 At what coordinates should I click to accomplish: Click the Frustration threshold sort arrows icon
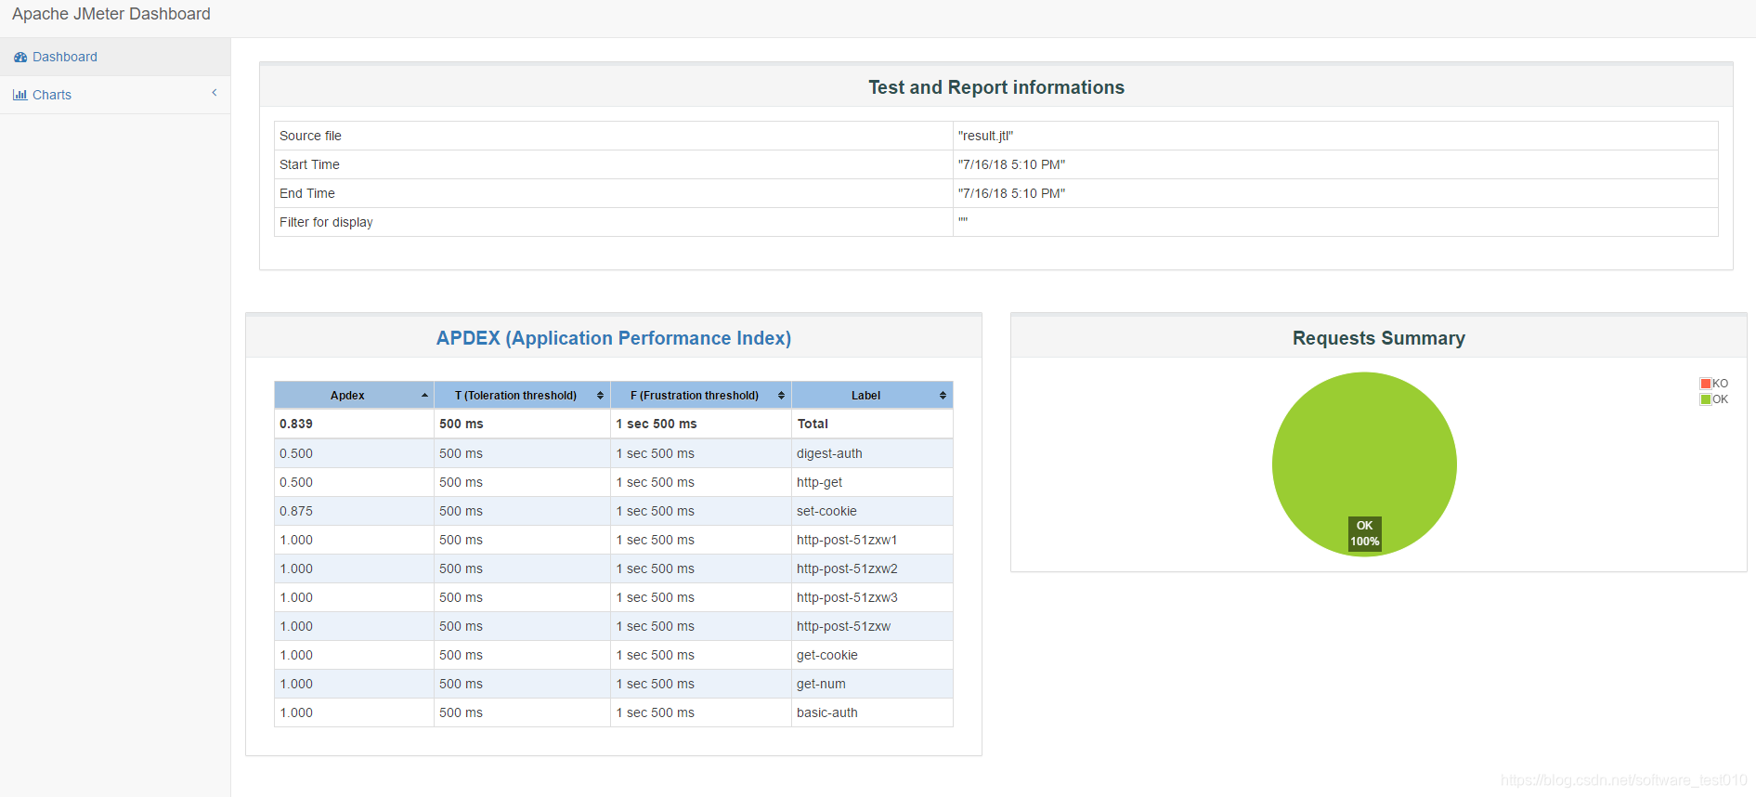tap(781, 396)
